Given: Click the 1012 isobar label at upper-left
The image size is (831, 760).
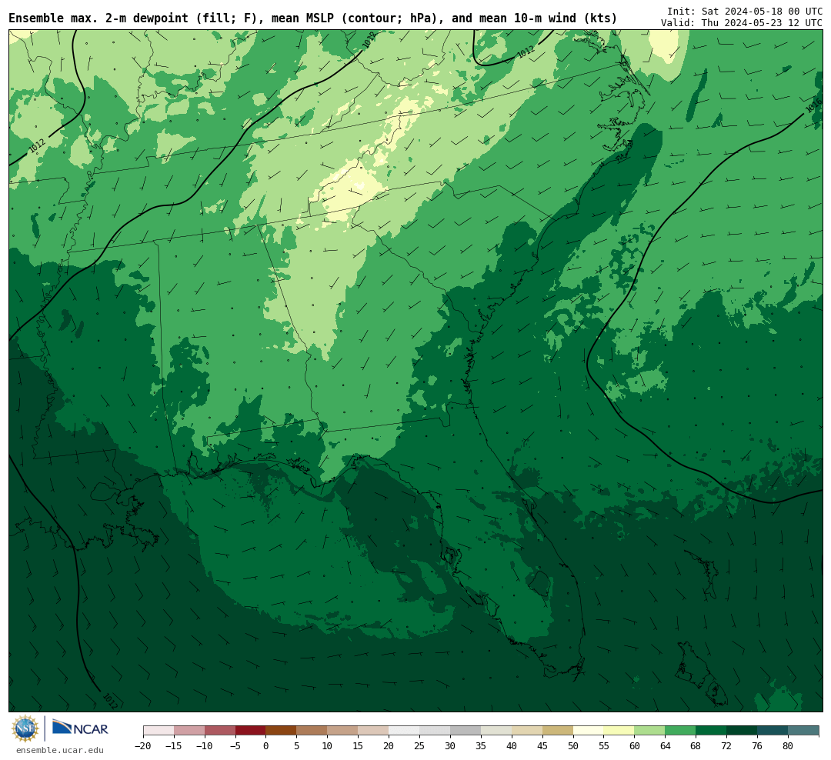Looking at the screenshot, I should [x=37, y=145].
